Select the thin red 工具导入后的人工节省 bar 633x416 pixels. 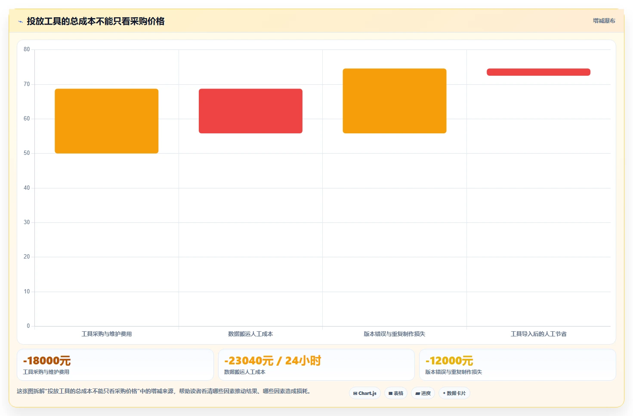point(538,72)
